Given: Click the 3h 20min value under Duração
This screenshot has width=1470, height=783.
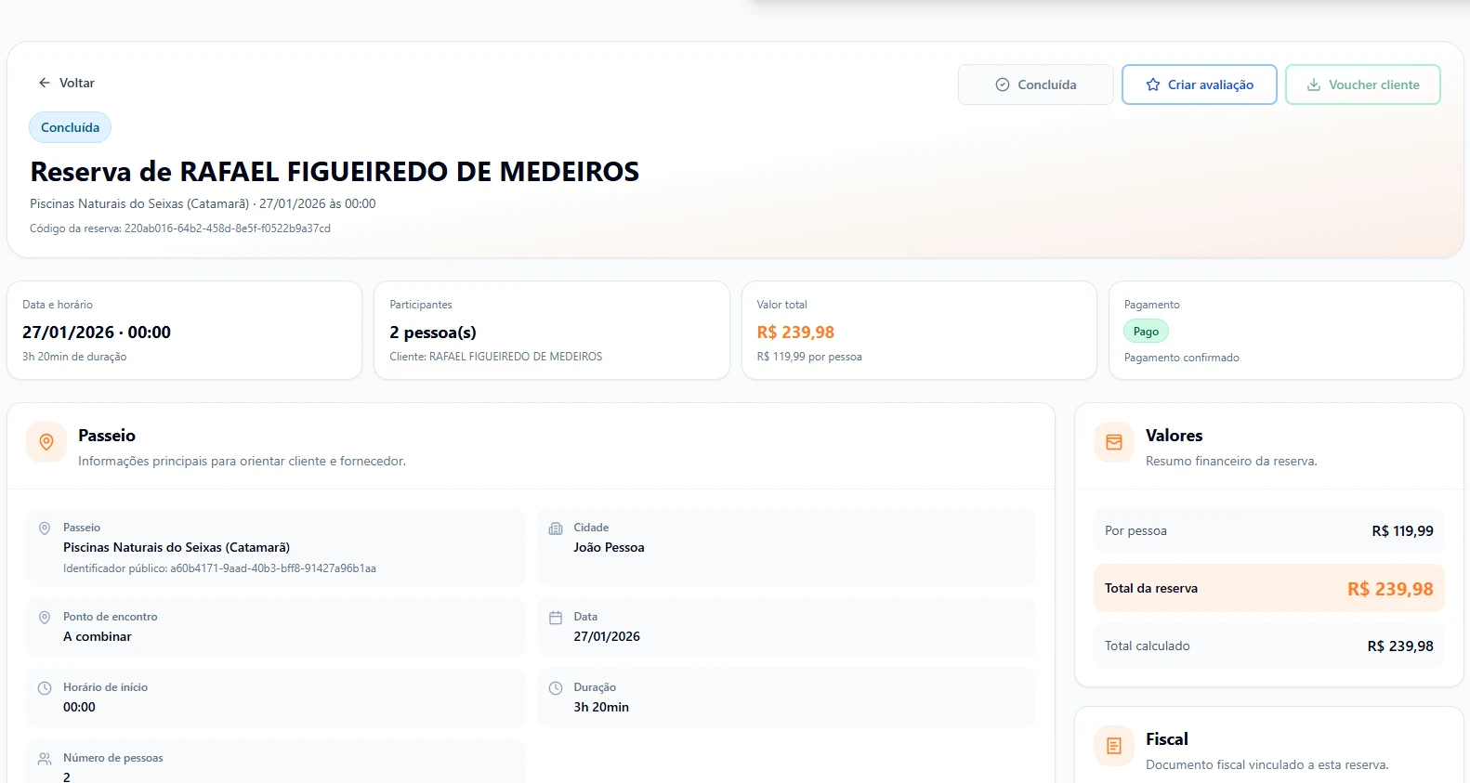Looking at the screenshot, I should pos(601,708).
